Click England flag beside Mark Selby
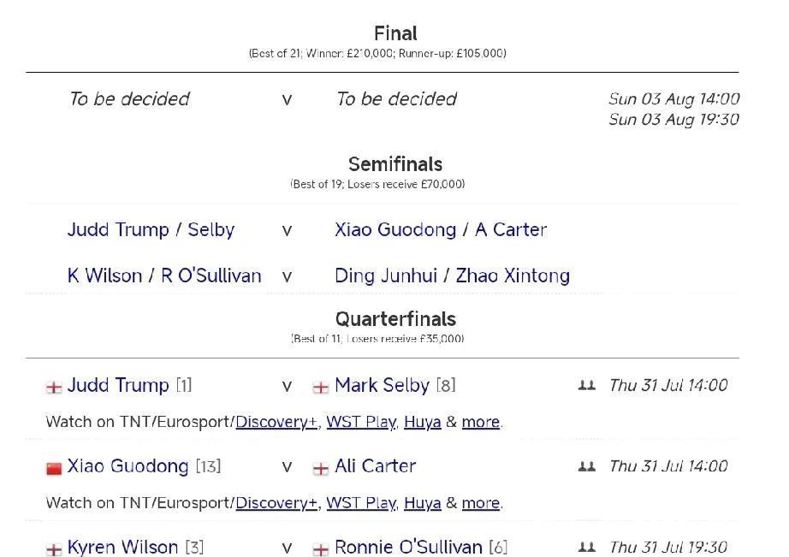789x557 pixels. point(321,387)
